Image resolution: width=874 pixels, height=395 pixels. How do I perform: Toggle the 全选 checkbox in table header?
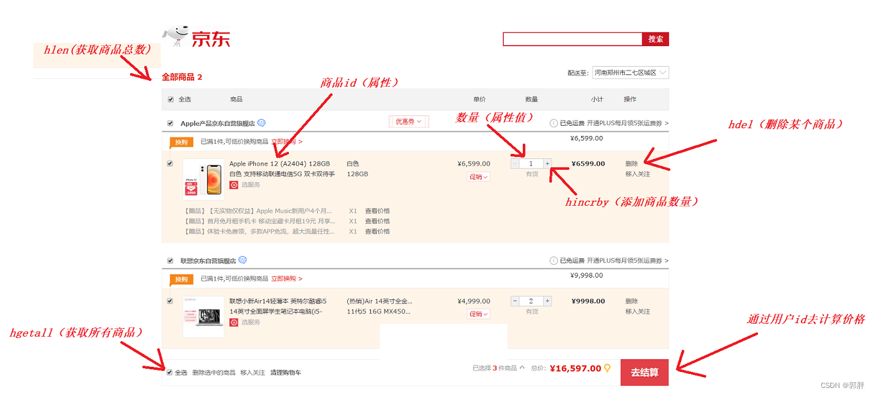(x=170, y=99)
